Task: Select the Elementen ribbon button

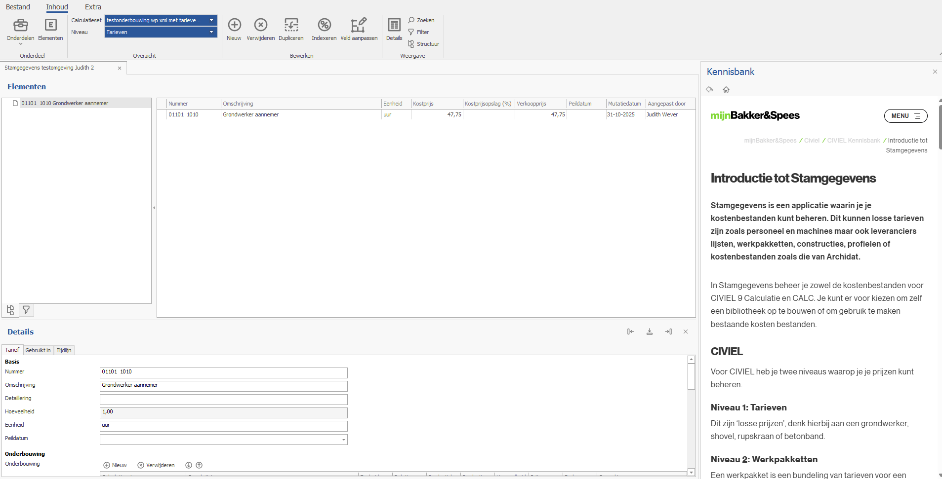Action: point(50,30)
